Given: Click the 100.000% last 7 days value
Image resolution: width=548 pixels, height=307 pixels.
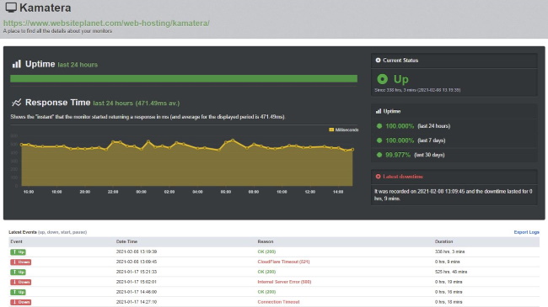Looking at the screenshot, I should (400, 140).
